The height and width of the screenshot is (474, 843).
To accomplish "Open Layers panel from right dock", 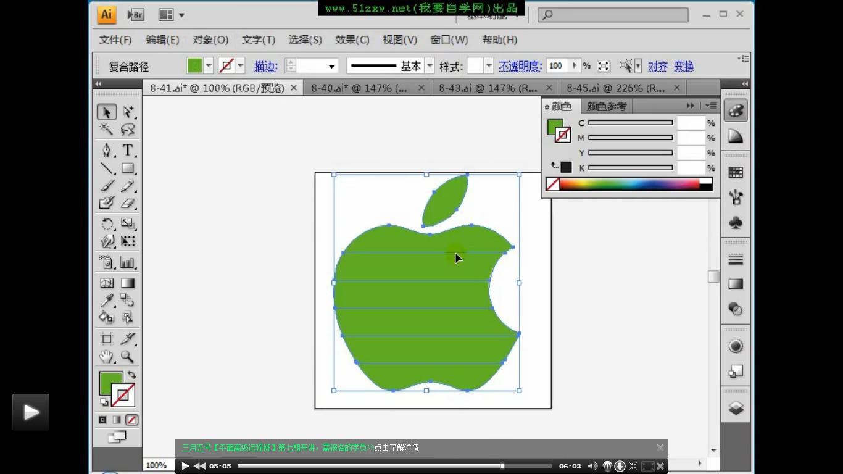I will point(736,408).
